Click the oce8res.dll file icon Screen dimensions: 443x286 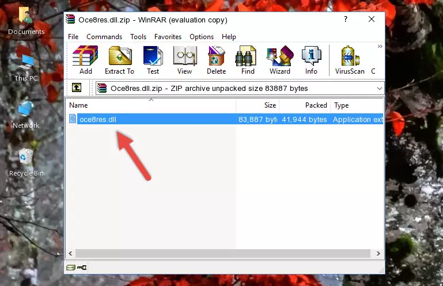tap(73, 119)
